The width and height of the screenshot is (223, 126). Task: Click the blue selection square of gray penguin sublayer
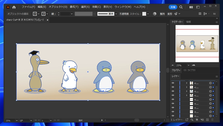pyautogui.click(x=213, y=95)
